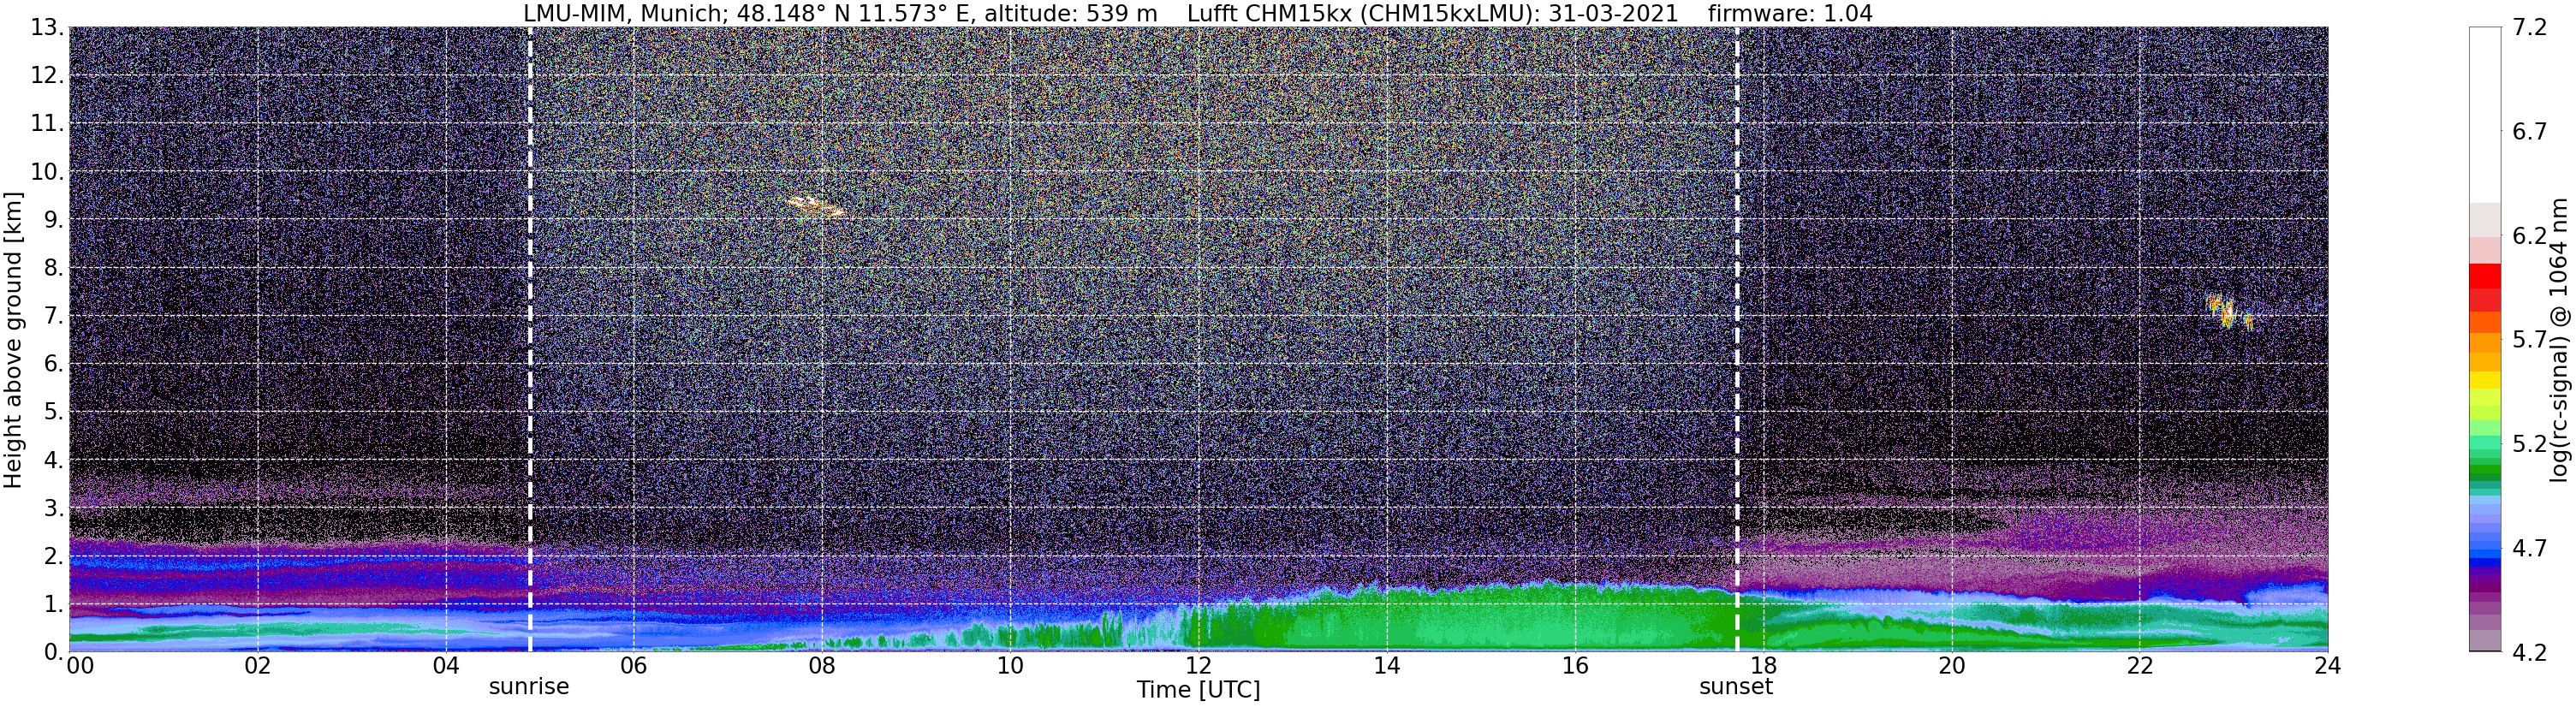
Task: Click the y-axis tick label '11.'
Action: [47, 124]
